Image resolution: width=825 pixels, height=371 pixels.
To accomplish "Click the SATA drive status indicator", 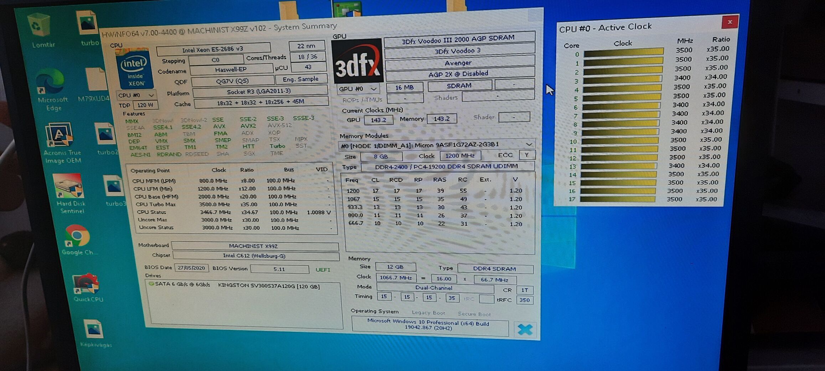I will tap(151, 284).
